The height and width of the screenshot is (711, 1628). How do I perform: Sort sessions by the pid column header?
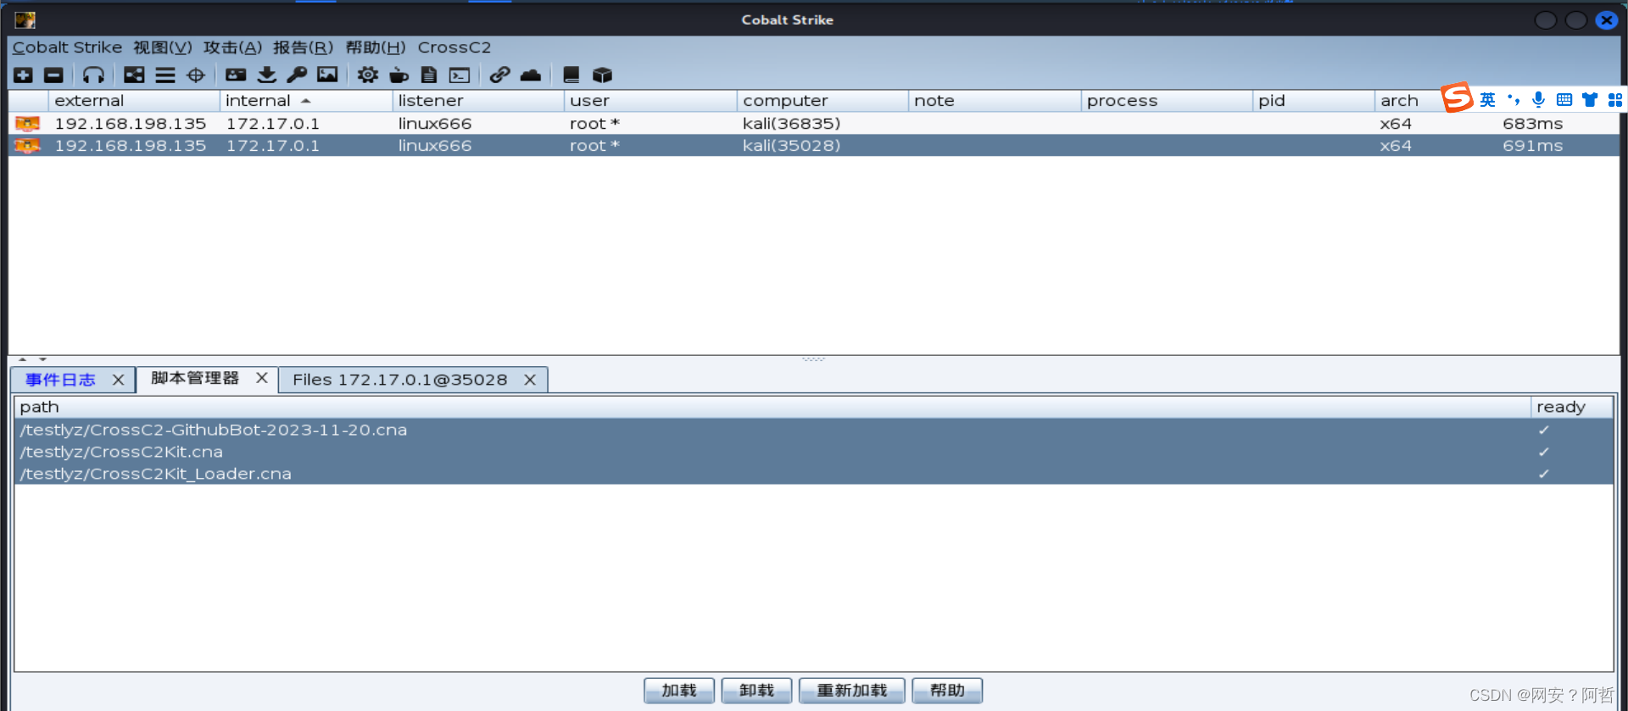(1313, 101)
